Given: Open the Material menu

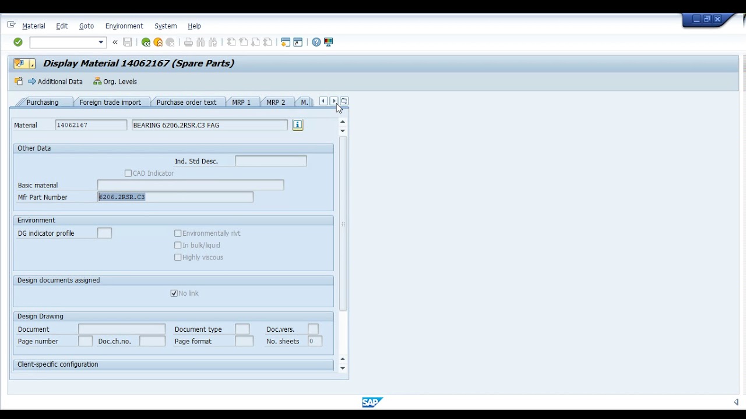Looking at the screenshot, I should 33,26.
